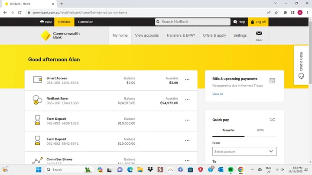Open the Inbox envelope icon
This screenshot has height=175, width=312.
(x=259, y=33)
